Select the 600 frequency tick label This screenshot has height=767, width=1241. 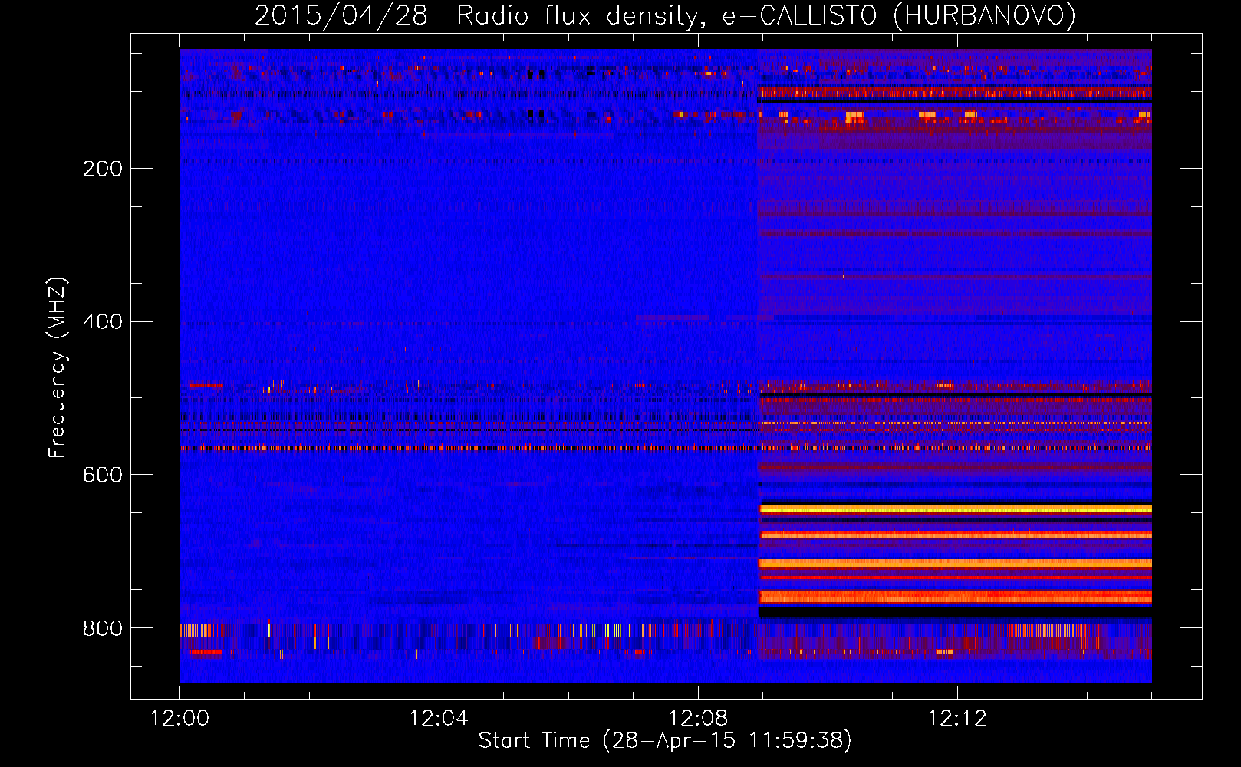(x=103, y=475)
